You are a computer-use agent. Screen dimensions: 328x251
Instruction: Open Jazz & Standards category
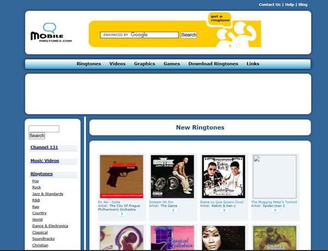coord(48,194)
